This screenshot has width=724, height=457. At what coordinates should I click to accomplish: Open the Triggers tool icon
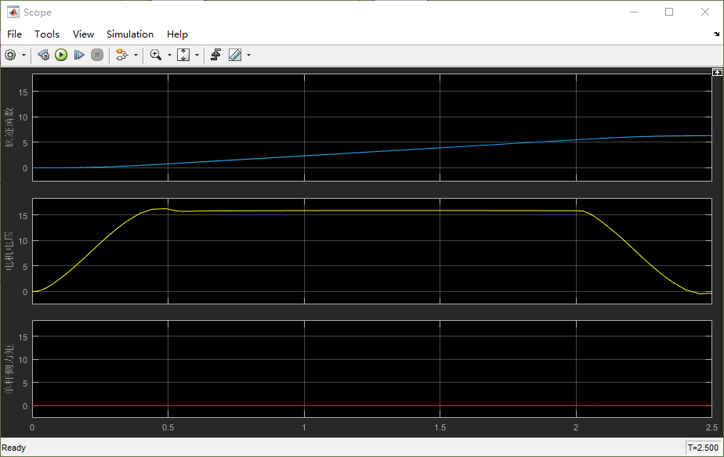click(215, 55)
